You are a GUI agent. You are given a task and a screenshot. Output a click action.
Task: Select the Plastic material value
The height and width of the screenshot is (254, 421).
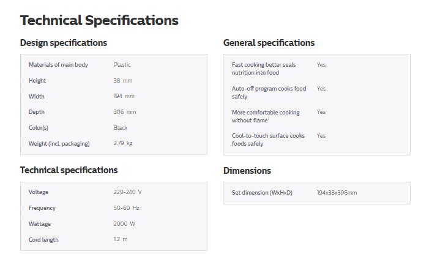coord(122,65)
